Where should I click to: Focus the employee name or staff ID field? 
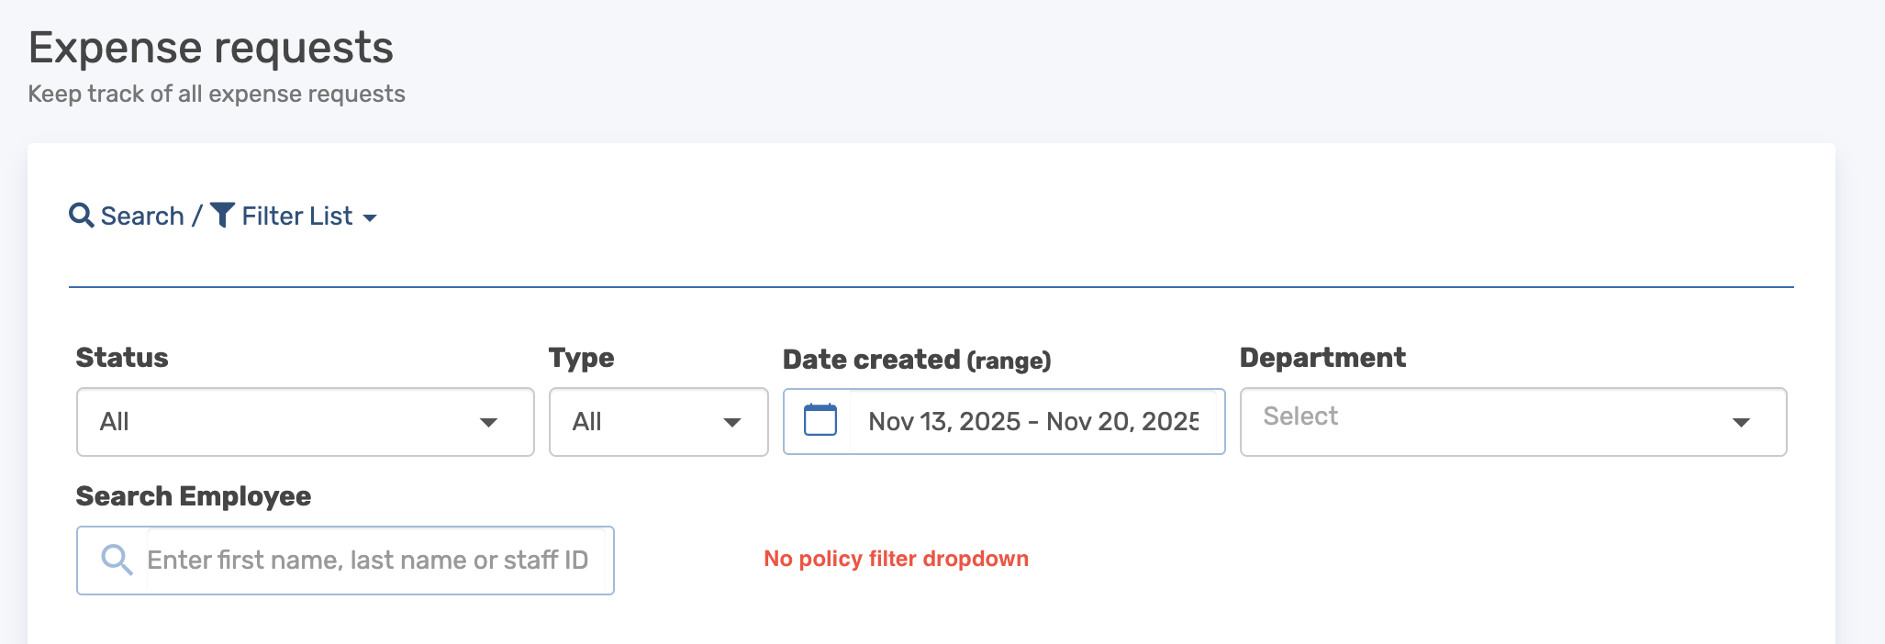tap(369, 561)
